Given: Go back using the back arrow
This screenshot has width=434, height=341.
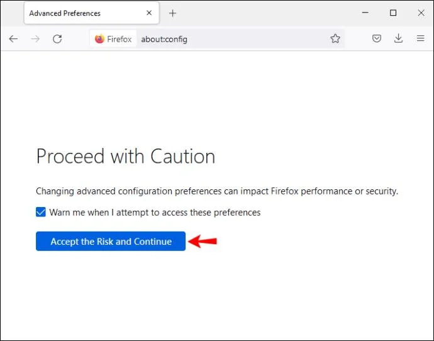Looking at the screenshot, I should 13,39.
